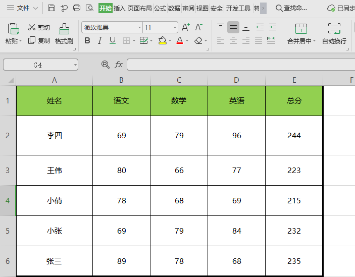Open the 文件 menu
This screenshot has height=277, width=355.
click(x=22, y=8)
